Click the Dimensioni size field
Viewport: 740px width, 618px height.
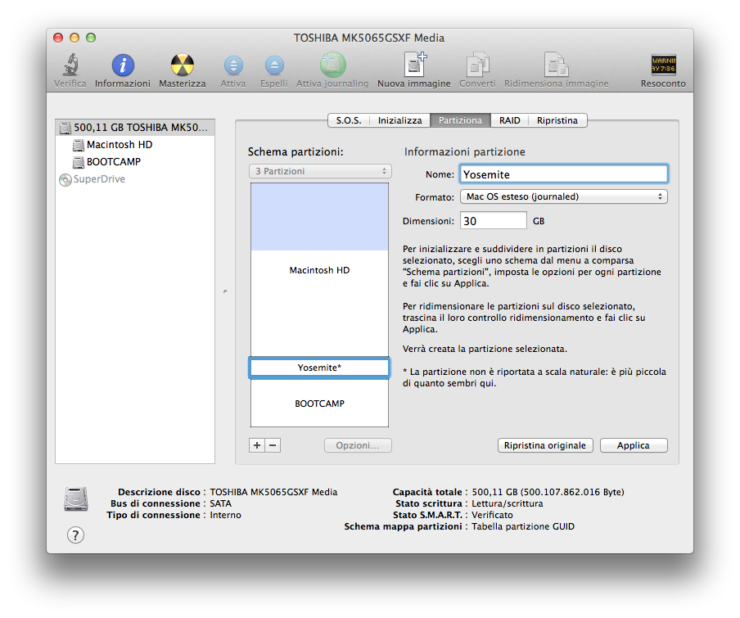493,221
